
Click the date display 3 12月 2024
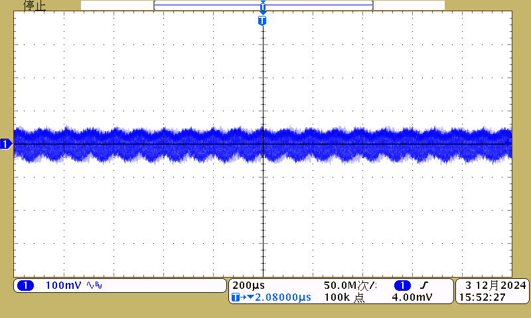(x=495, y=286)
